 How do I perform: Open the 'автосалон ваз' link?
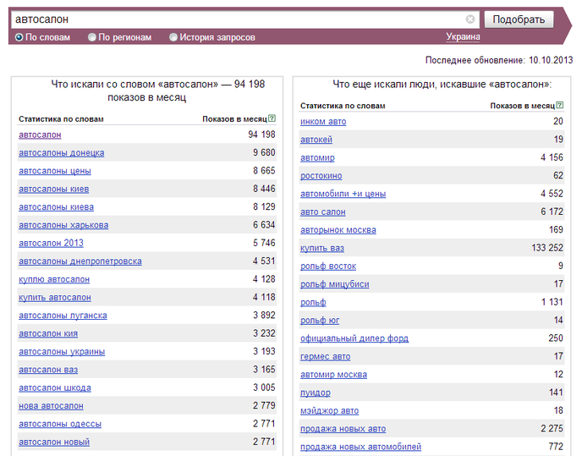coord(48,370)
